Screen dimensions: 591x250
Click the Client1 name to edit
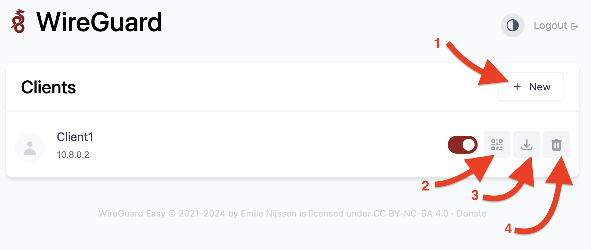coord(75,137)
